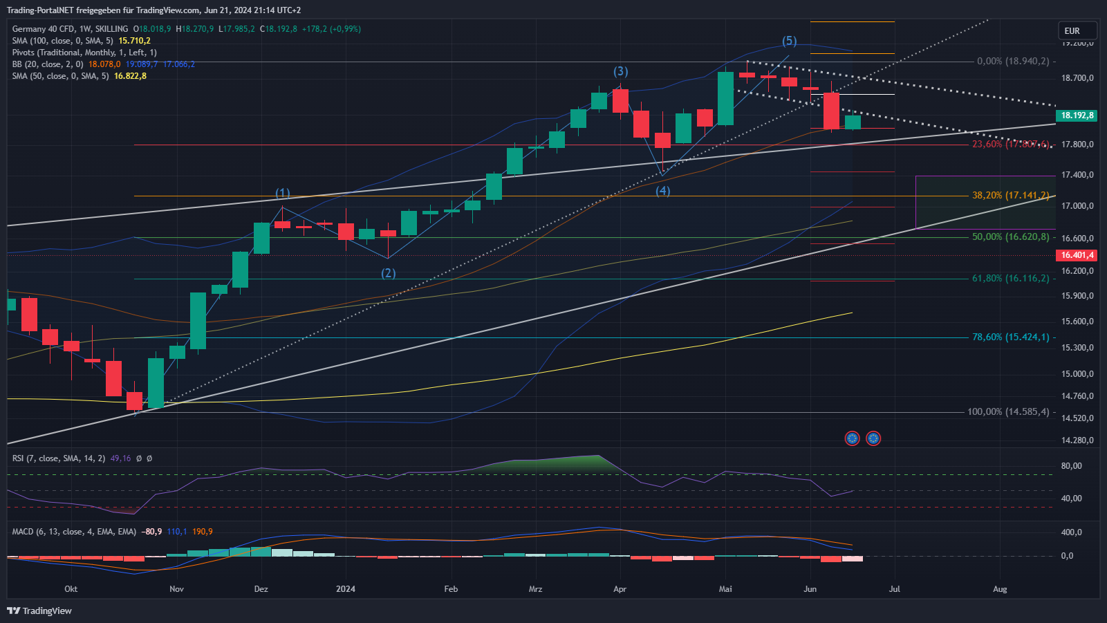
Task: Select the 50,00% Fibonacci level label
Action: click(1011, 236)
